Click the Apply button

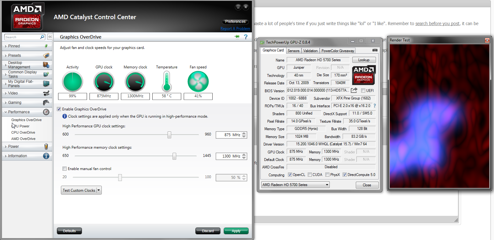pyautogui.click(x=236, y=231)
